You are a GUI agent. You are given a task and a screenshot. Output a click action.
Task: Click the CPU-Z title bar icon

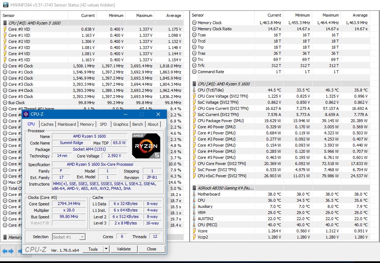click(26, 114)
